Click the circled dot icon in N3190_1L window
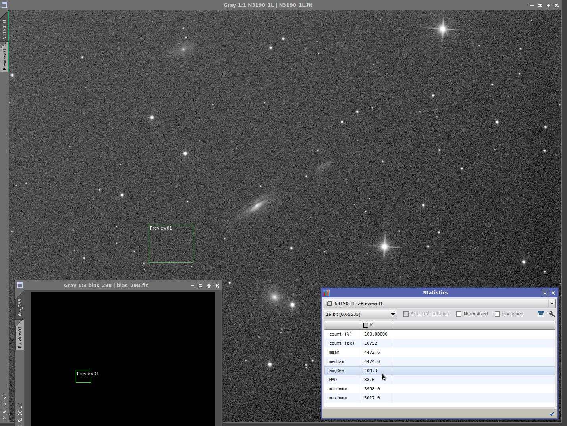567x426 pixels. [4, 418]
